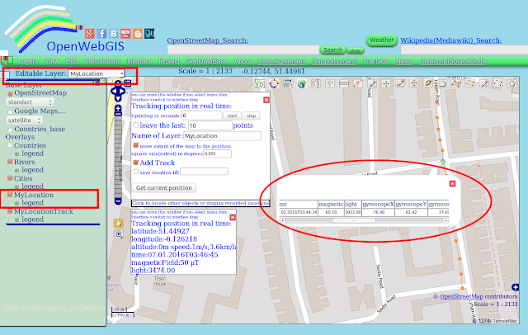This screenshot has height=335, width=528.
Task: Open the 'satellite' Google Maps type dropdown
Action: pos(24,120)
